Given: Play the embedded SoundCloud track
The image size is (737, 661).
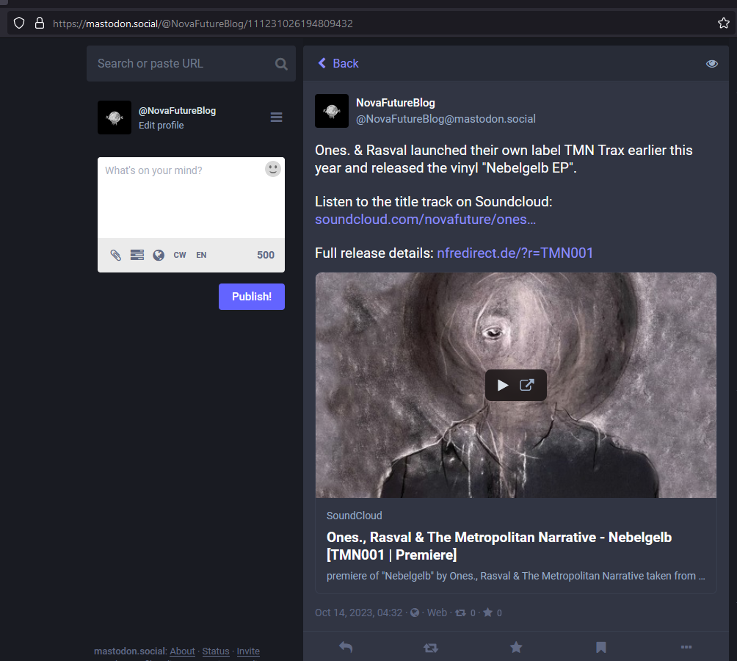Looking at the screenshot, I should tap(504, 384).
